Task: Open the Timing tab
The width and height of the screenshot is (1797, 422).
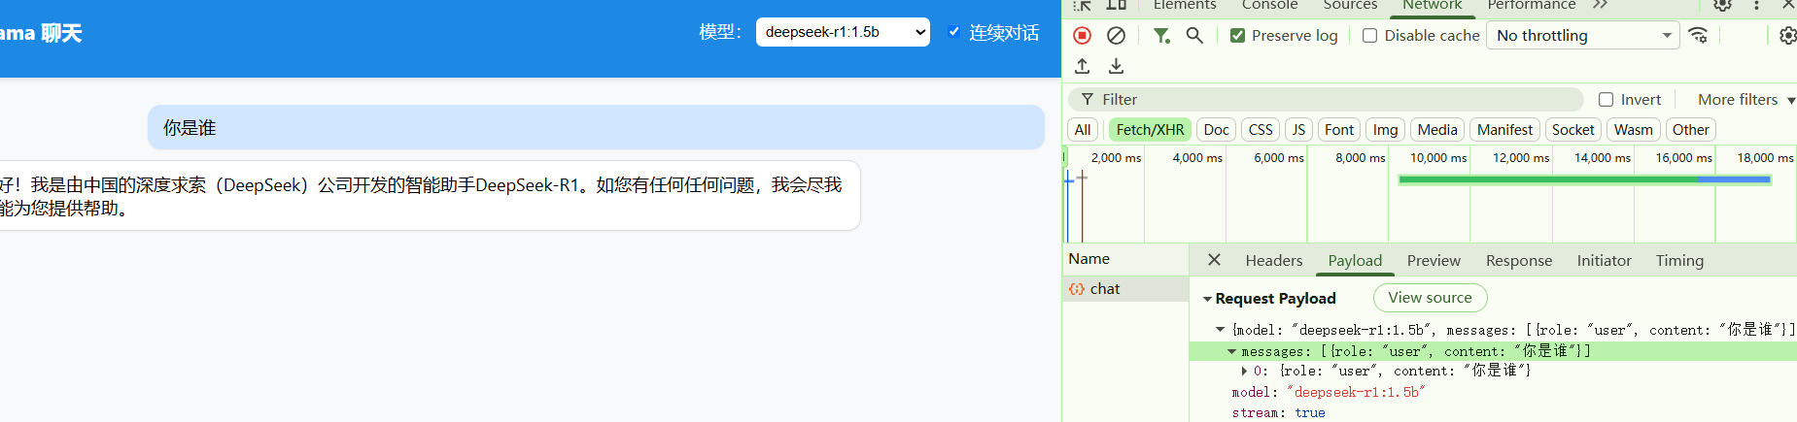Action: [x=1679, y=260]
